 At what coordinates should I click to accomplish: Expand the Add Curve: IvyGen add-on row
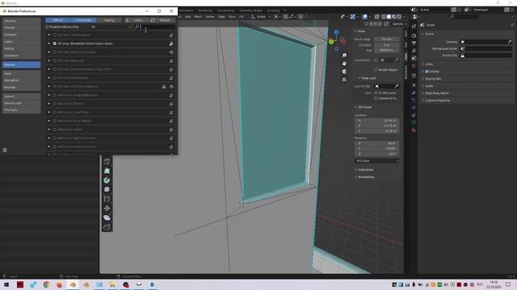[49, 130]
